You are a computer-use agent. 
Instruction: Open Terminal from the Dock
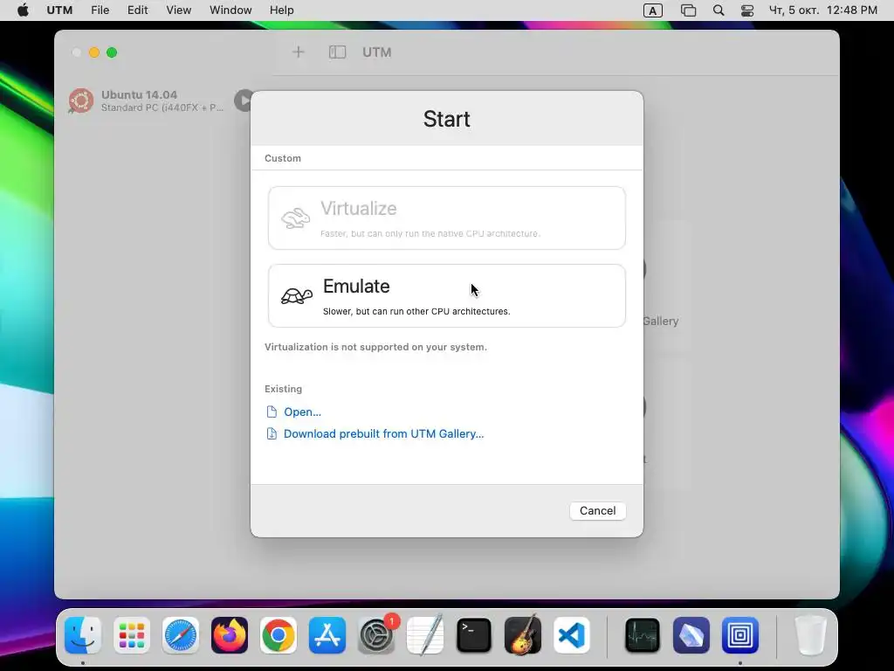[x=474, y=635]
